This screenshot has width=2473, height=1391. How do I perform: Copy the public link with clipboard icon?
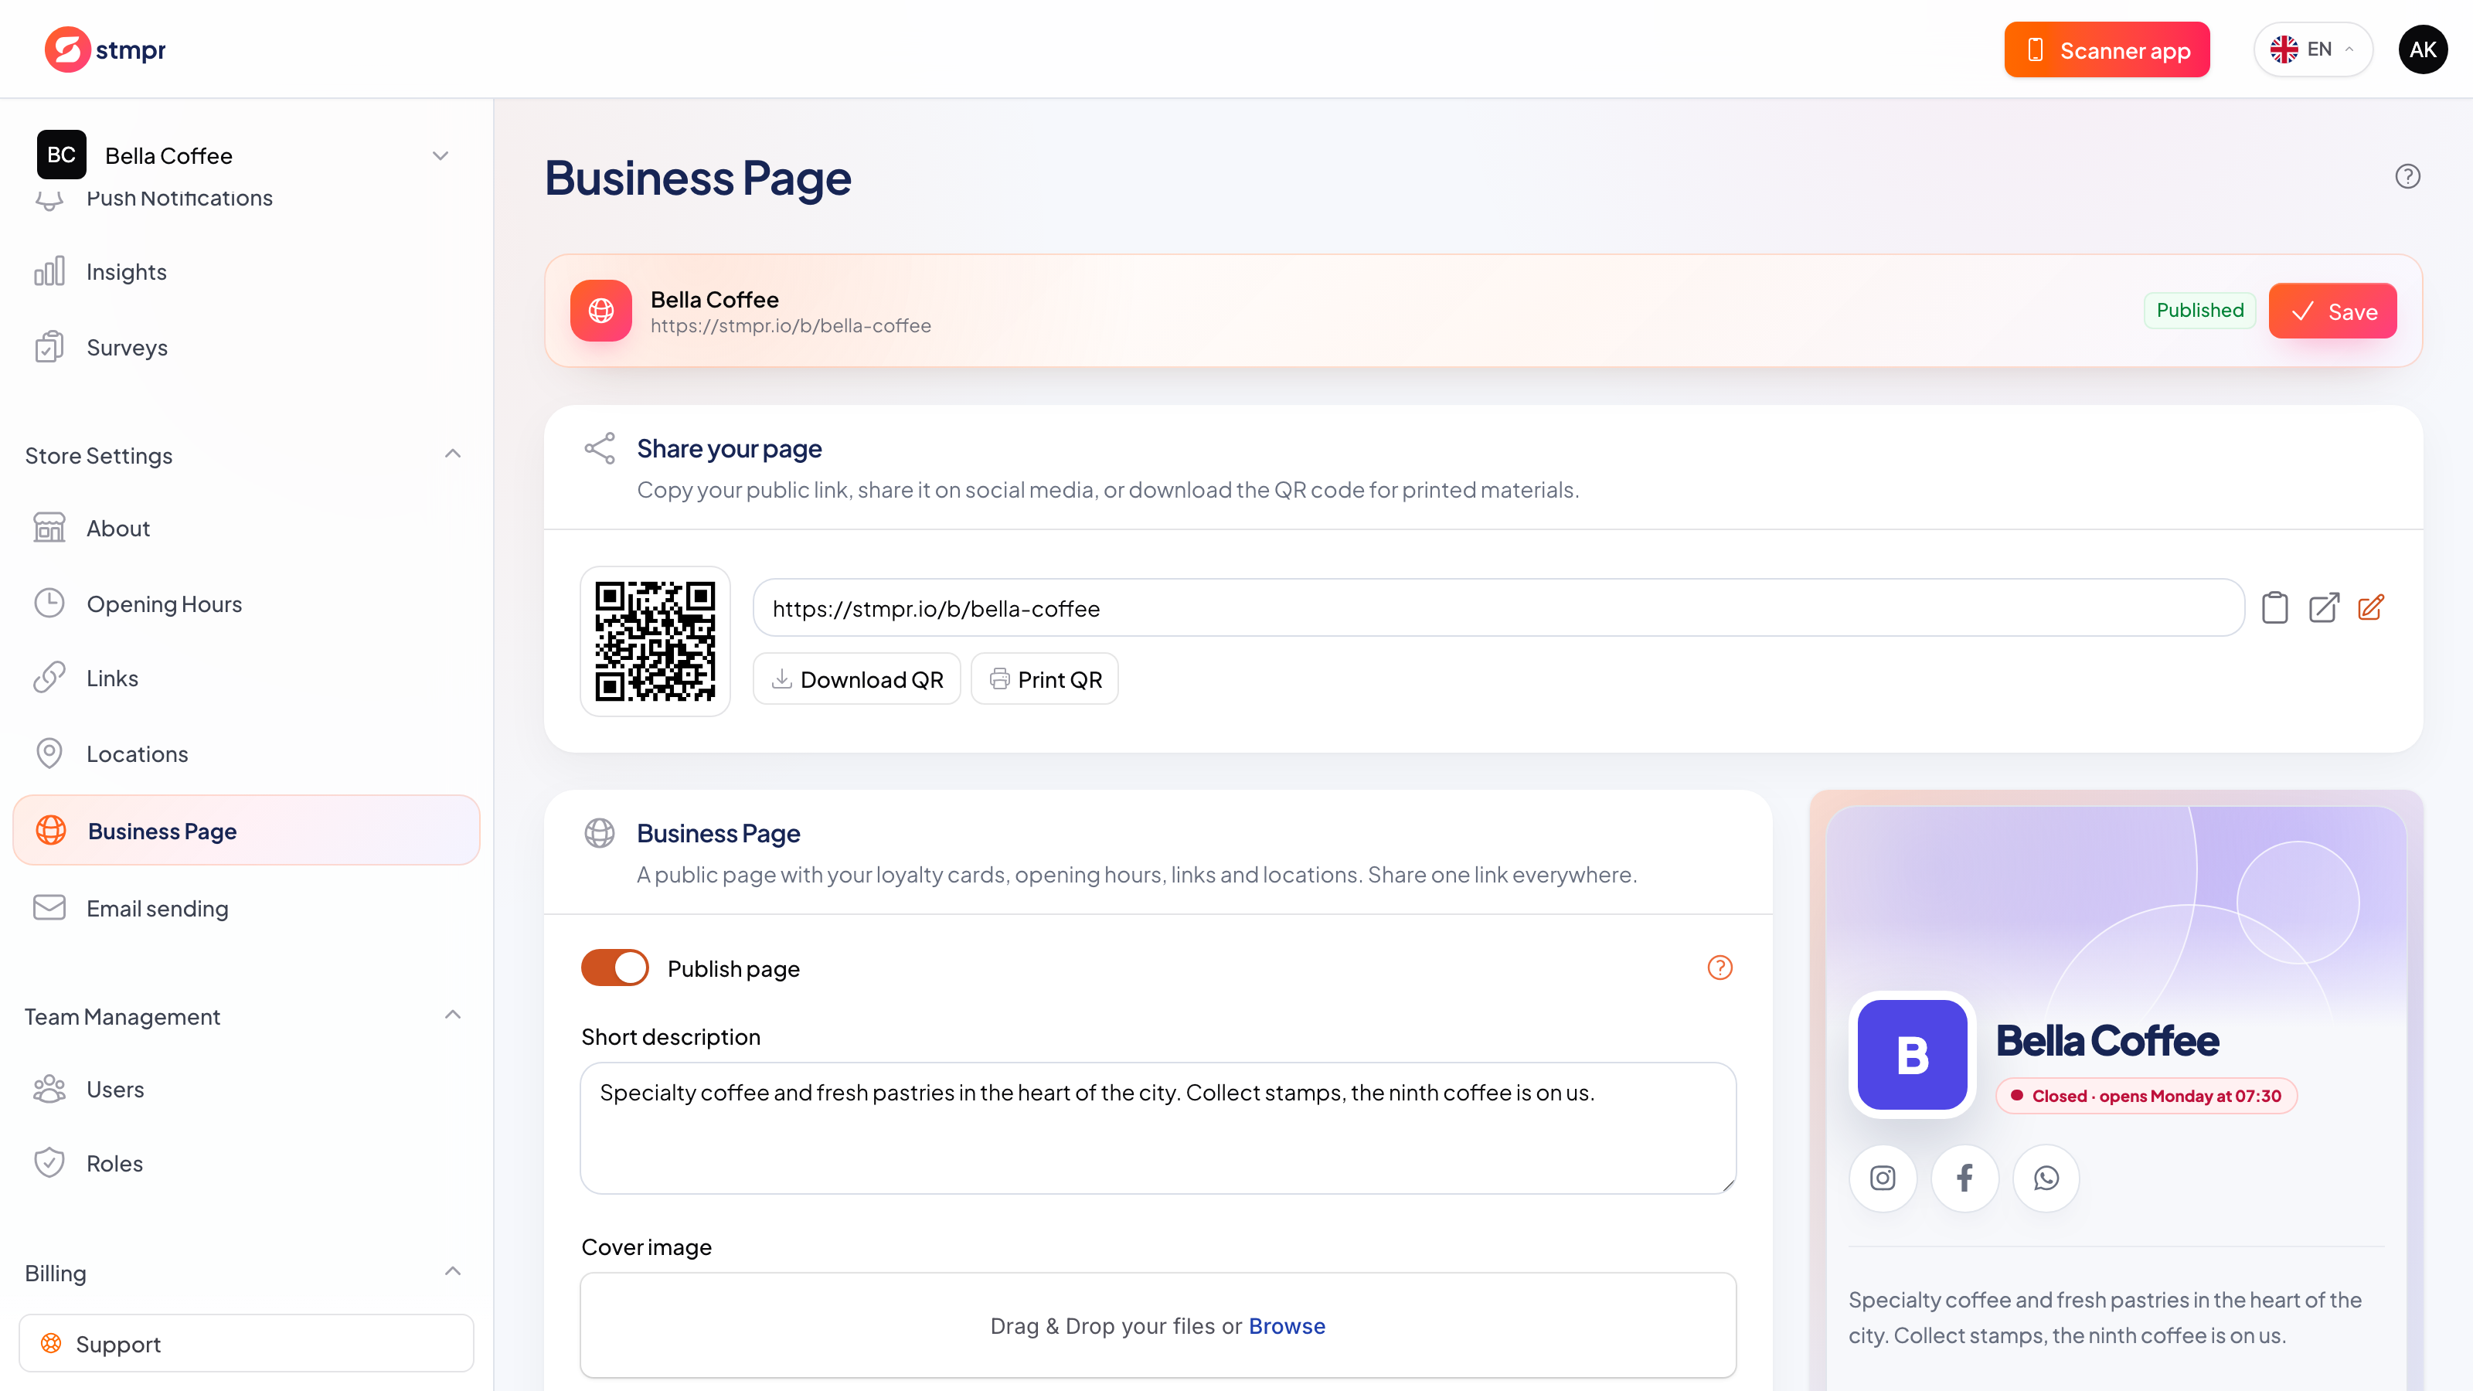tap(2274, 607)
